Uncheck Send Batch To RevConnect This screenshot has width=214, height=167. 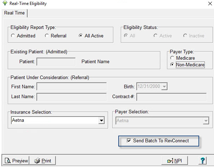point(129,141)
